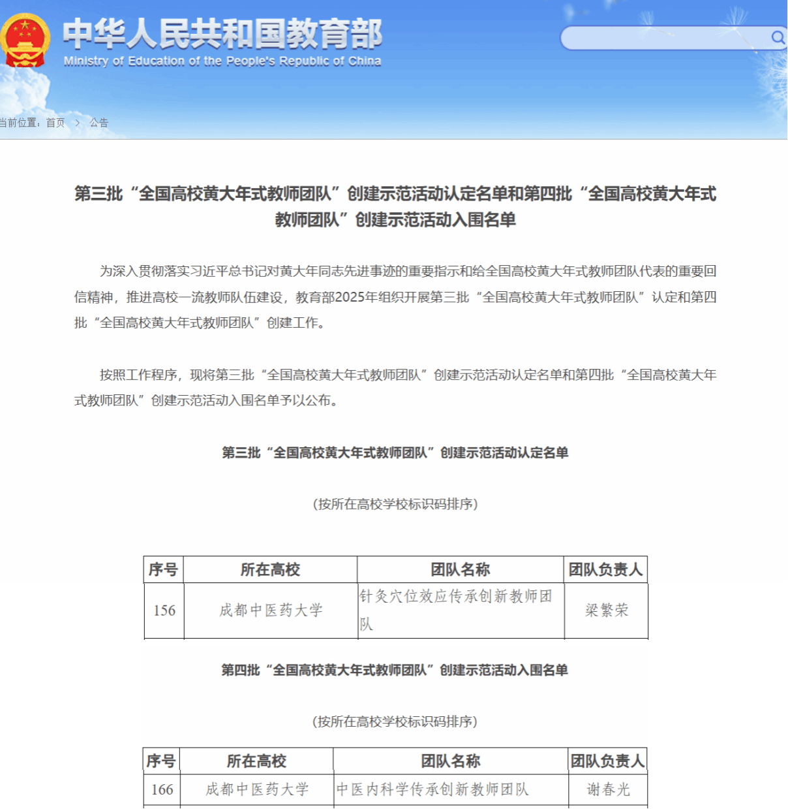Select the 针灸穴位效应传承创新教师团队 cell
The height and width of the screenshot is (809, 788).
point(460,610)
